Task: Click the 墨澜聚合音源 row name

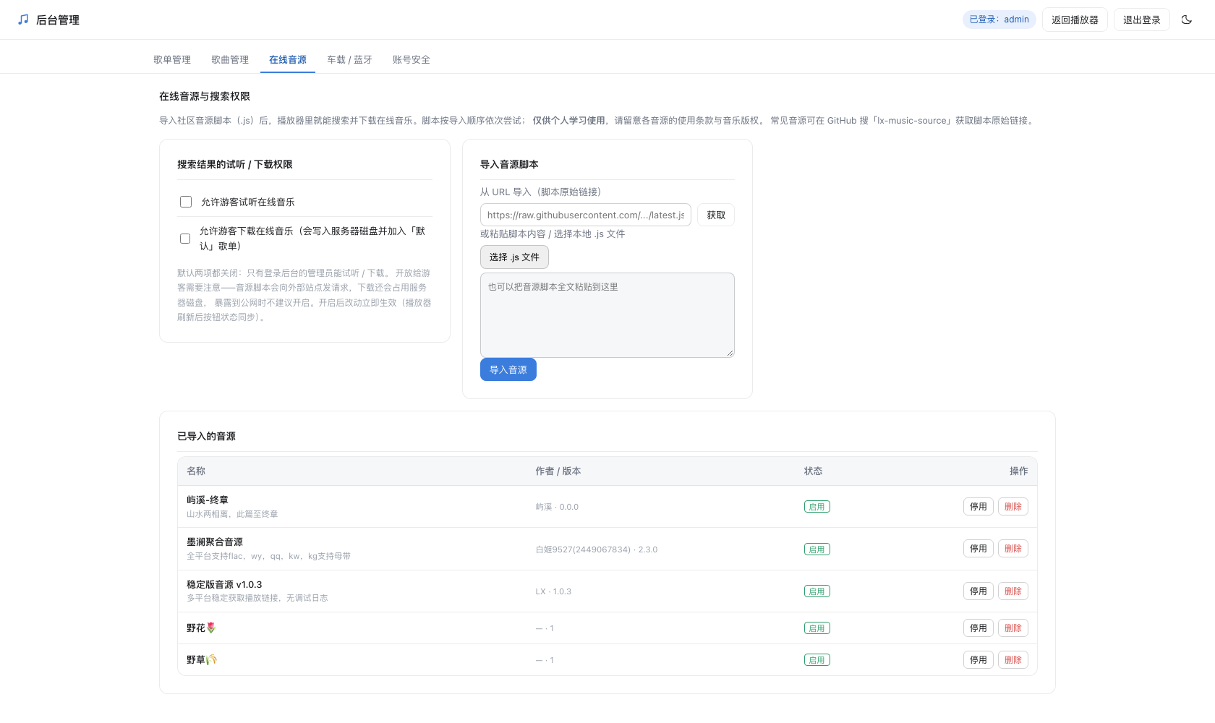Action: [x=215, y=542]
